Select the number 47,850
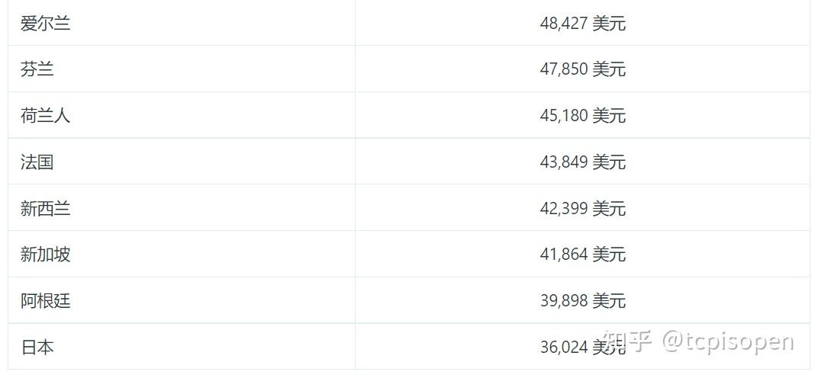 [564, 70]
